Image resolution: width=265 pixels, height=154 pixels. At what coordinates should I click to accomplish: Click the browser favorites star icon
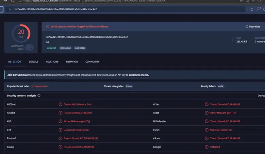[259, 1]
